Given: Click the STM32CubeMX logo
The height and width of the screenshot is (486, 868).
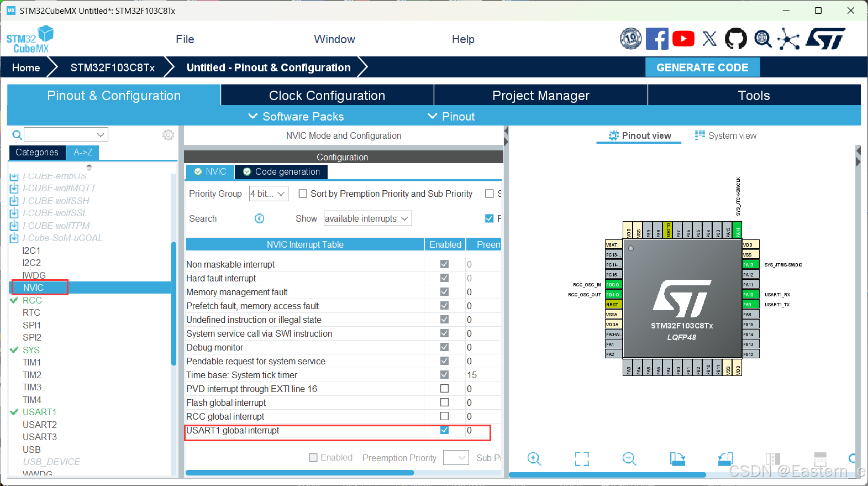Looking at the screenshot, I should (x=30, y=39).
